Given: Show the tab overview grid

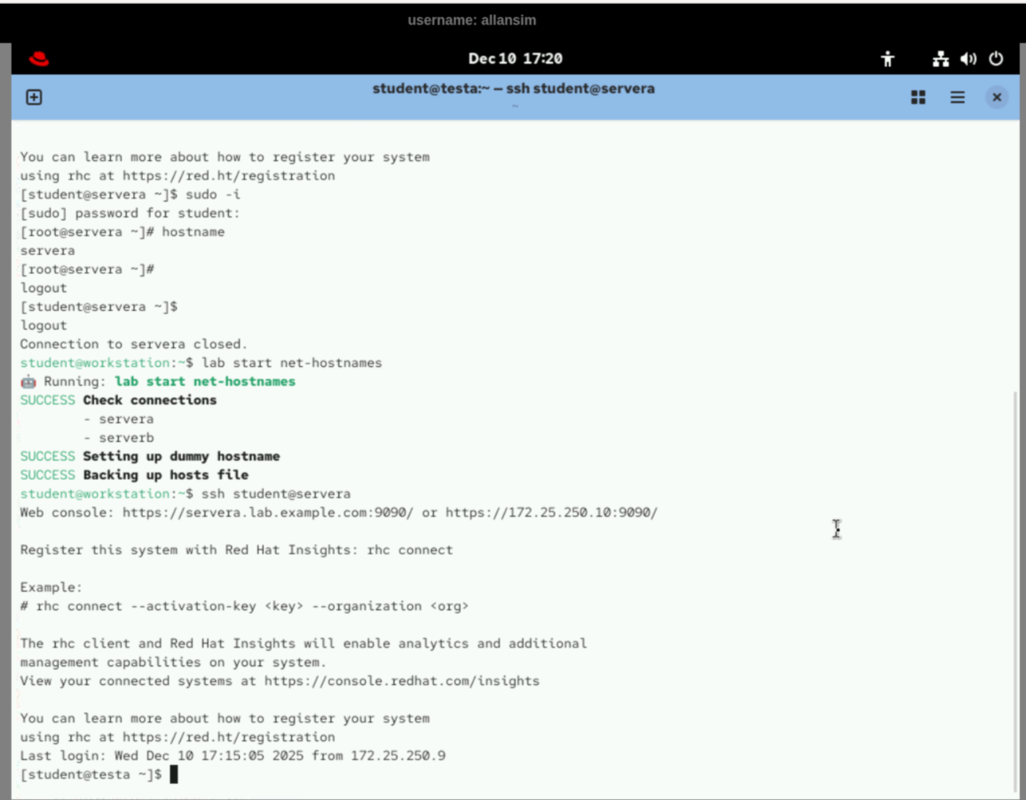Looking at the screenshot, I should [x=918, y=97].
